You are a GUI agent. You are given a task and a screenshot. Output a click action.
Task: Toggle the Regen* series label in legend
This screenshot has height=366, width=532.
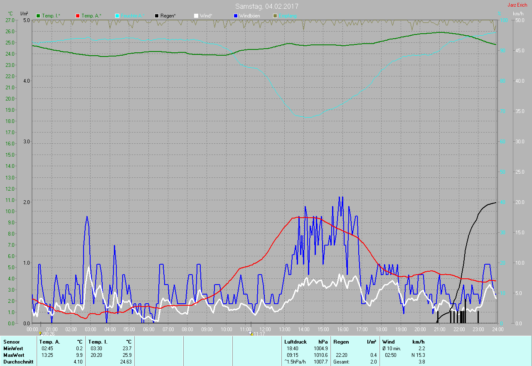click(x=168, y=16)
